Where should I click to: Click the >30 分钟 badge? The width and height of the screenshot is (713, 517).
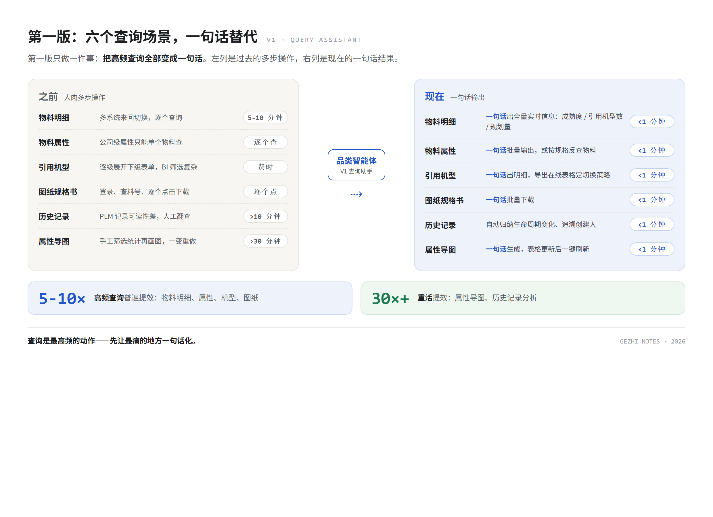[265, 241]
